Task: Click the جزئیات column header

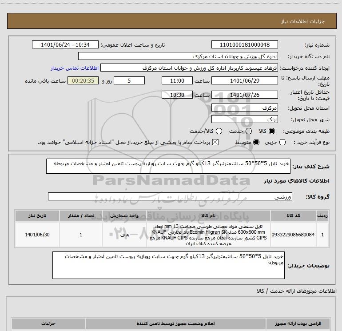Action: click(48, 323)
